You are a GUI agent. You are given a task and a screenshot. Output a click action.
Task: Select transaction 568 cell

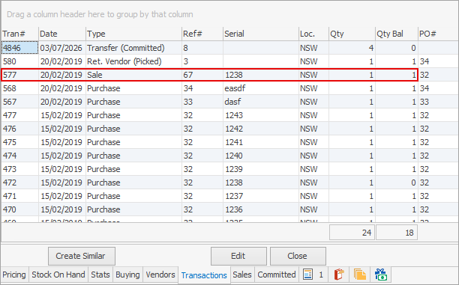(19, 88)
